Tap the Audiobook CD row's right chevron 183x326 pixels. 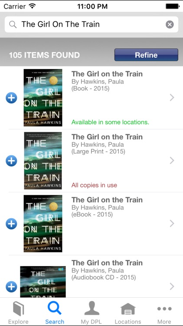(x=172, y=286)
